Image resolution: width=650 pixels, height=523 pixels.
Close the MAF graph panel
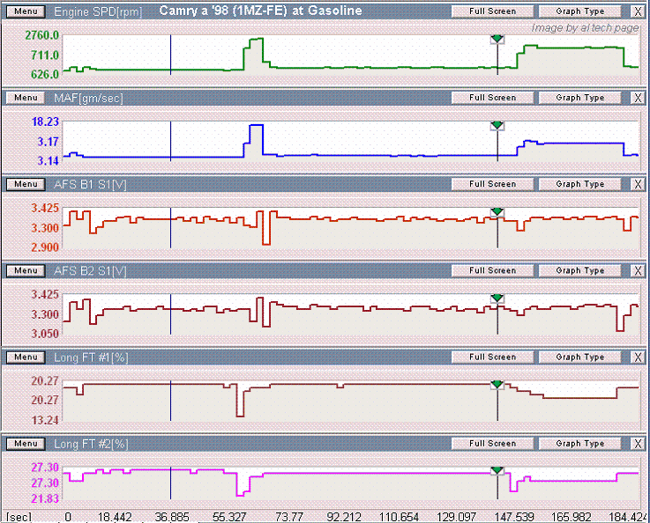click(638, 98)
